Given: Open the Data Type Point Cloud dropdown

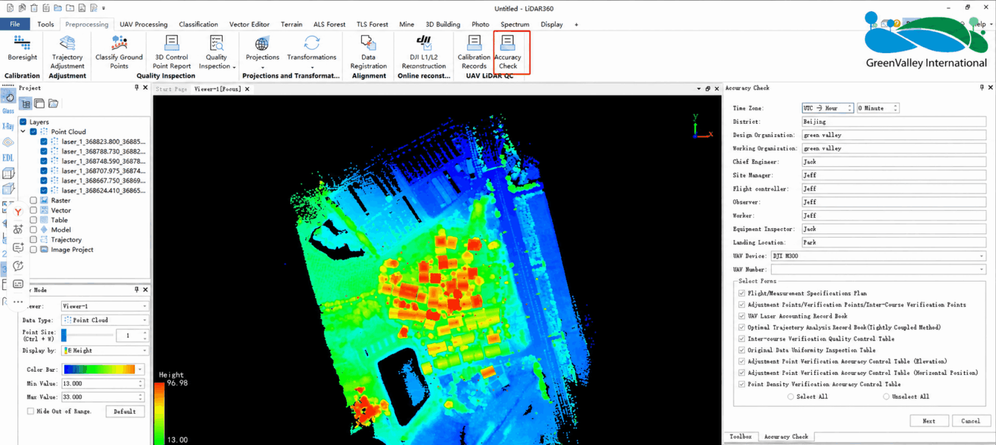Looking at the screenshot, I should click(144, 320).
